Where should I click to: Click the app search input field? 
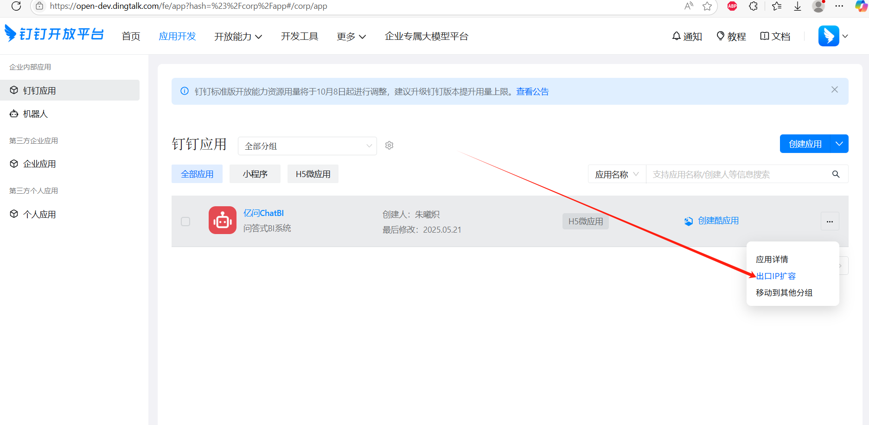737,174
